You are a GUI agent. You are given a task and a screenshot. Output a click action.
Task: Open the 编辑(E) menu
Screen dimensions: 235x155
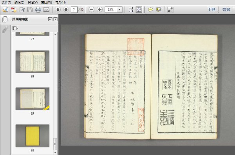click(19, 2)
